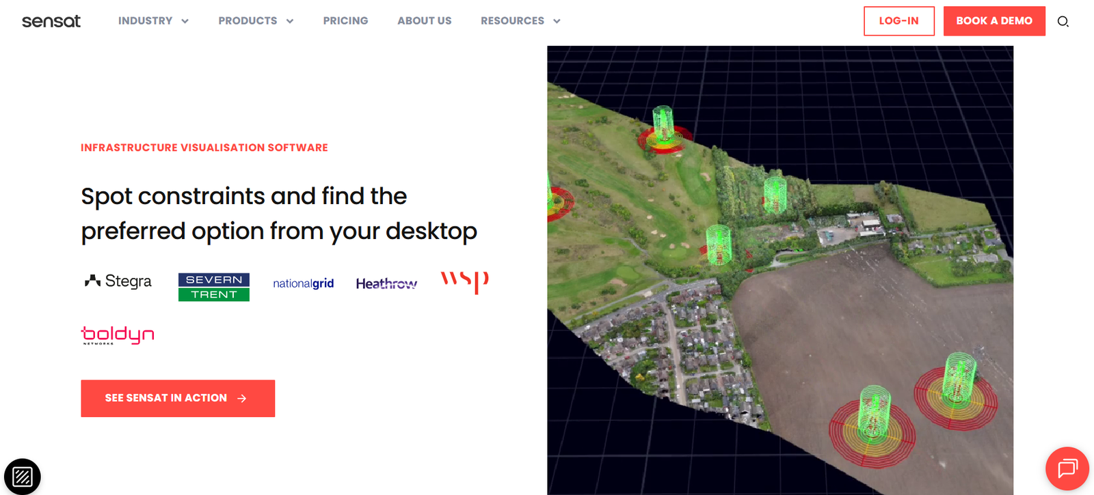The image size is (1094, 495).
Task: Click the Stegra logo
Action: click(118, 281)
